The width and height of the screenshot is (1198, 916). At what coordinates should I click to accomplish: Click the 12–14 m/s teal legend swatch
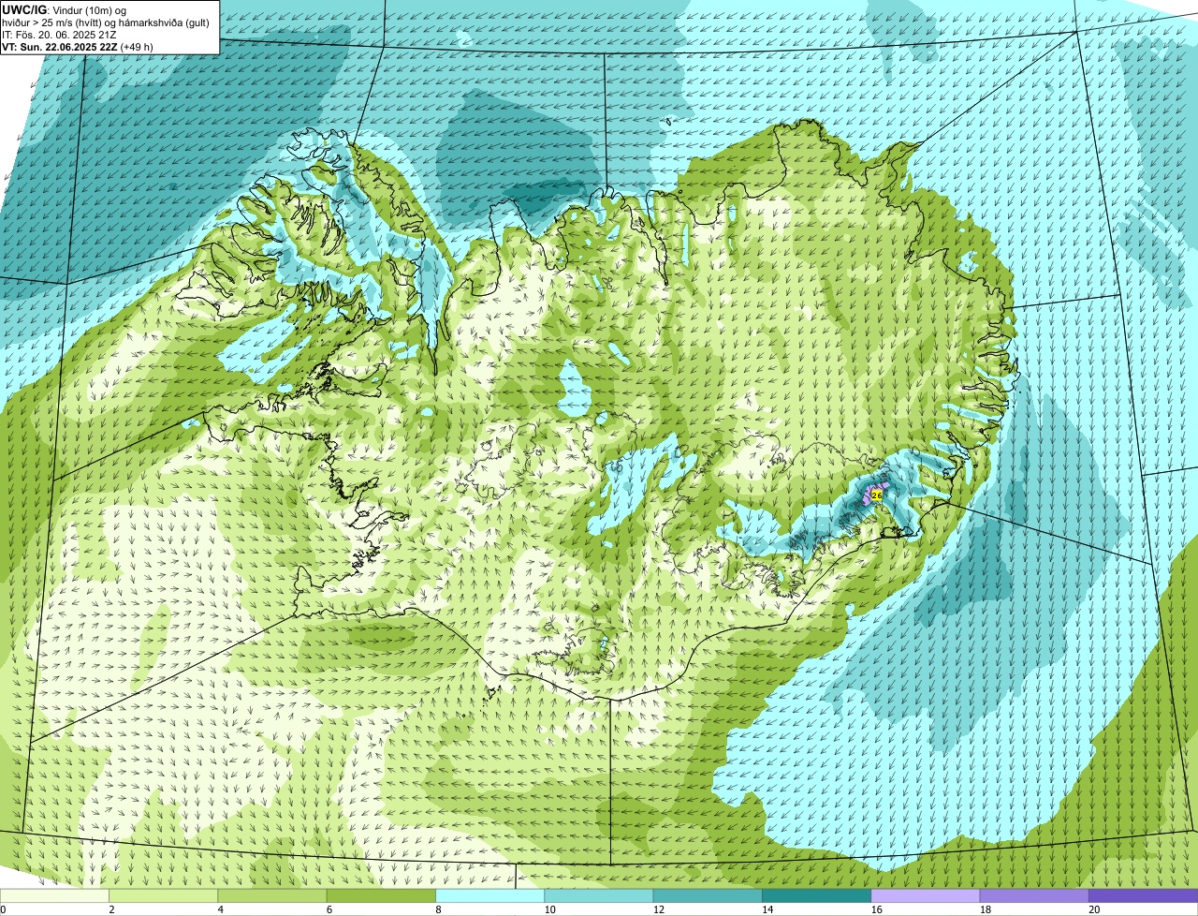click(708, 895)
